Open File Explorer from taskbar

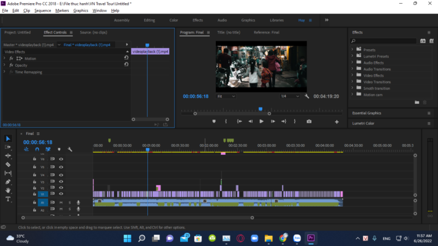(x=268, y=238)
